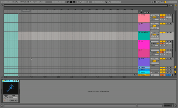
Task: Click the Arrangement Record button
Action: [74, 2]
